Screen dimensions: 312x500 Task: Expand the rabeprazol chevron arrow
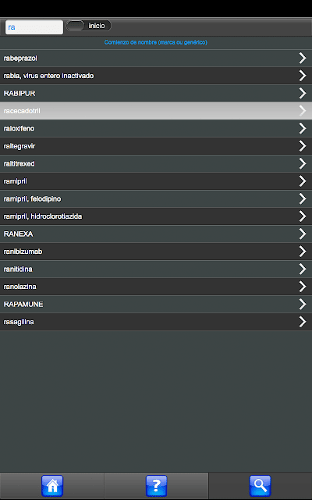303,58
